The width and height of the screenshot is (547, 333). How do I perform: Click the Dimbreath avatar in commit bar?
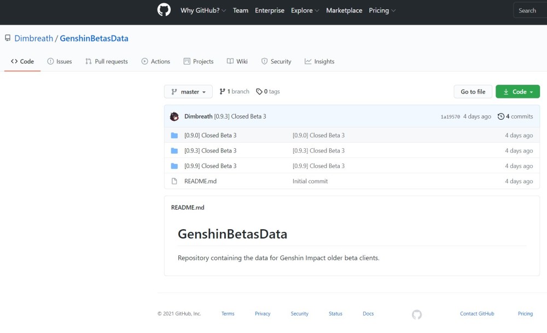(174, 116)
